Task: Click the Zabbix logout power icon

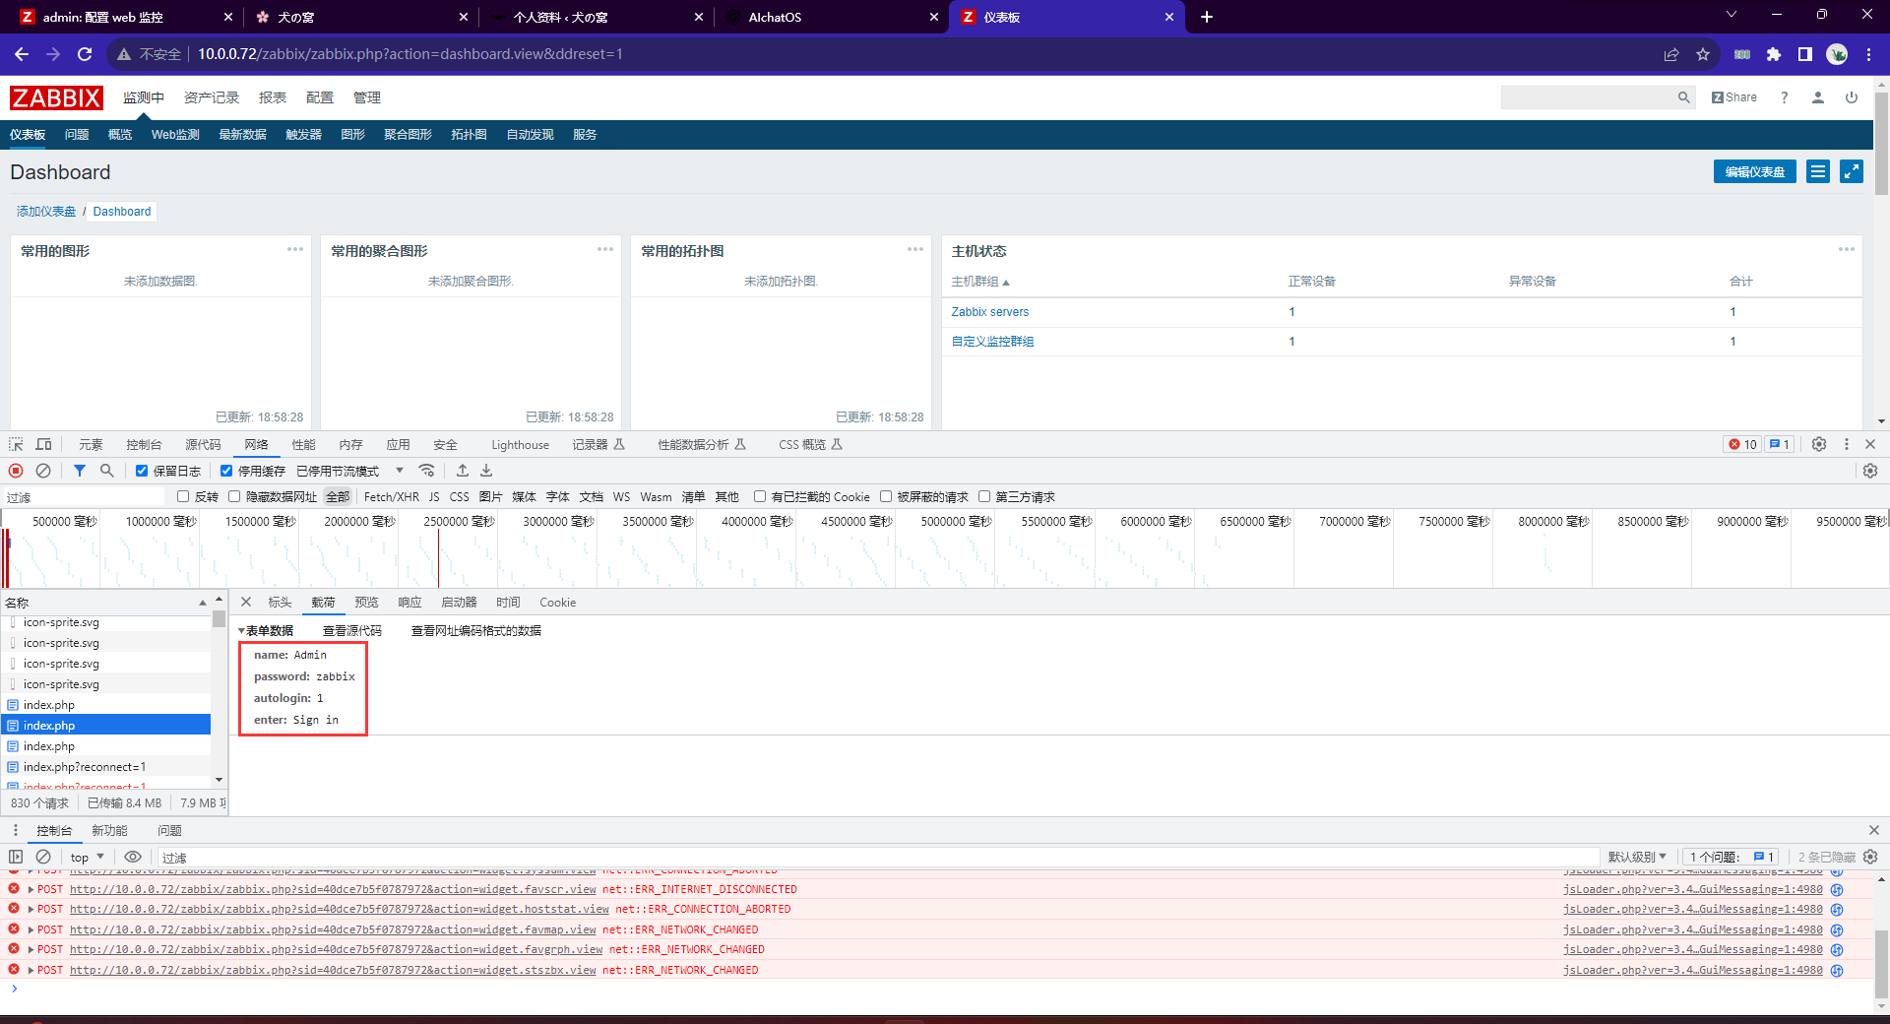Action: click(x=1852, y=97)
